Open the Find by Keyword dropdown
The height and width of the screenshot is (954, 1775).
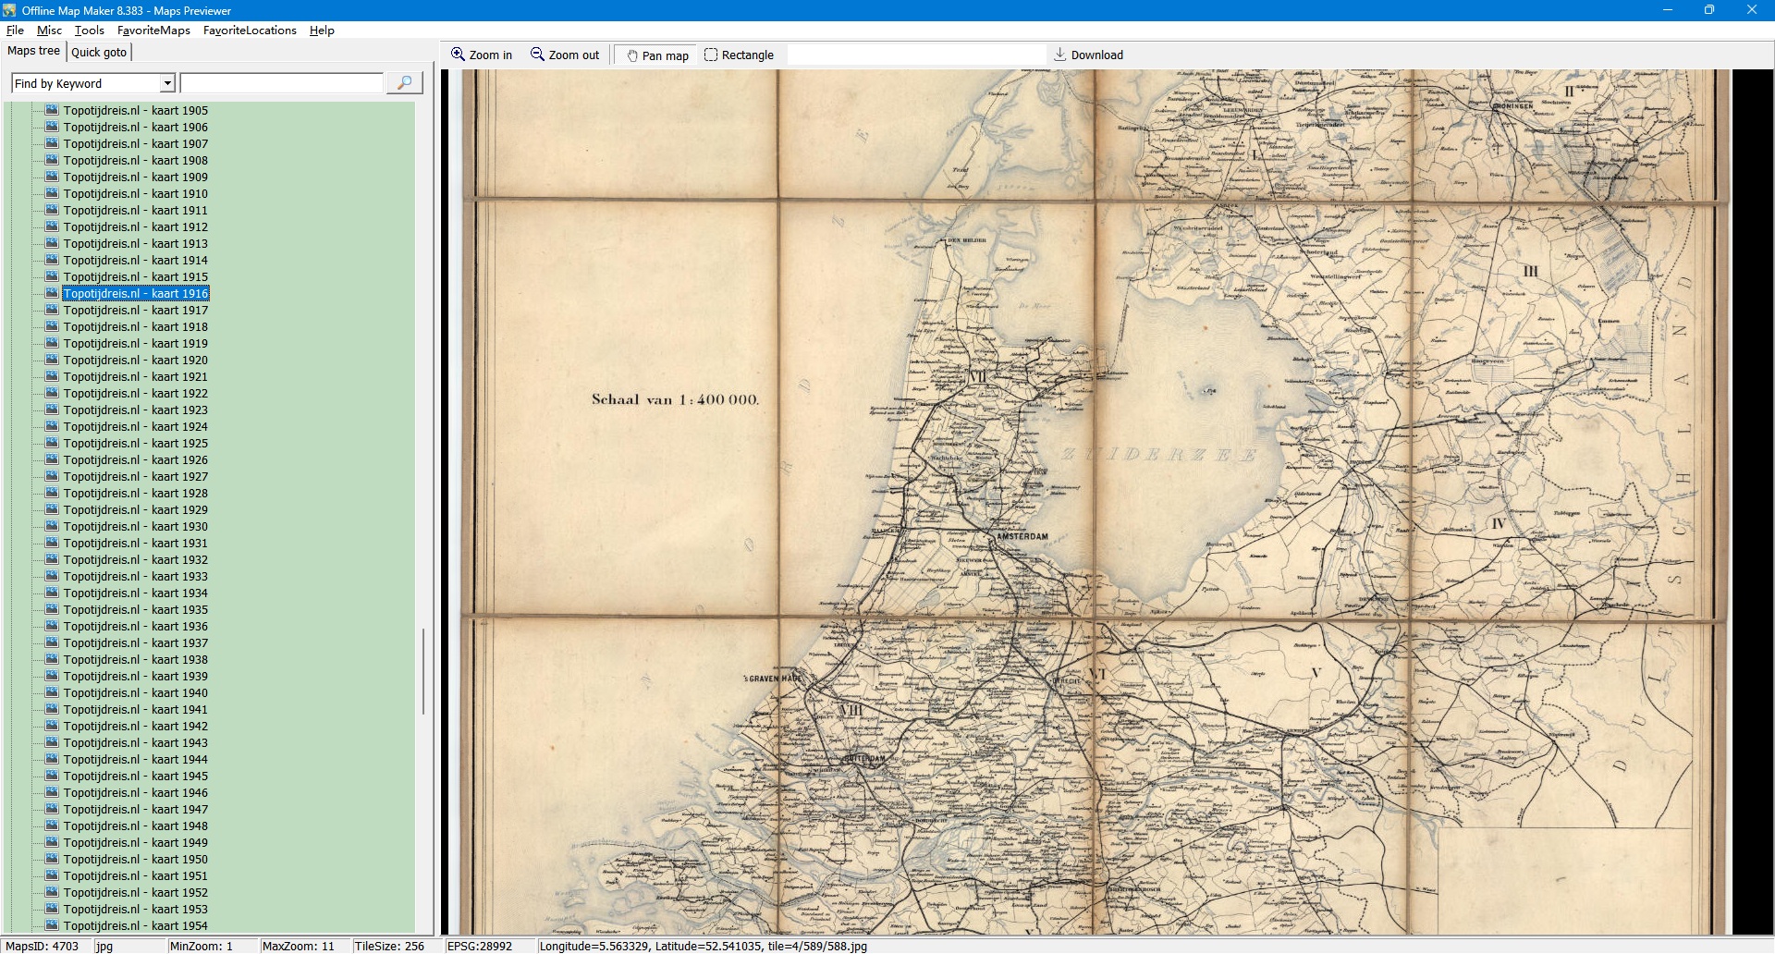(167, 83)
